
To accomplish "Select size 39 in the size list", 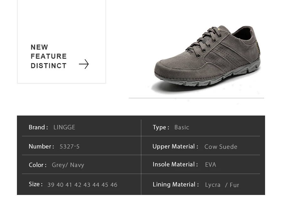I will 51,185.
